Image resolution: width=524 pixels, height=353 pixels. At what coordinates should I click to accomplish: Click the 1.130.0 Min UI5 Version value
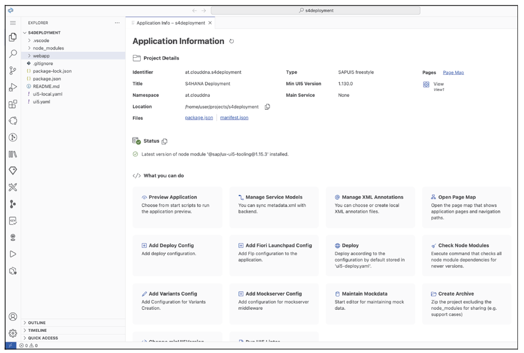346,84
